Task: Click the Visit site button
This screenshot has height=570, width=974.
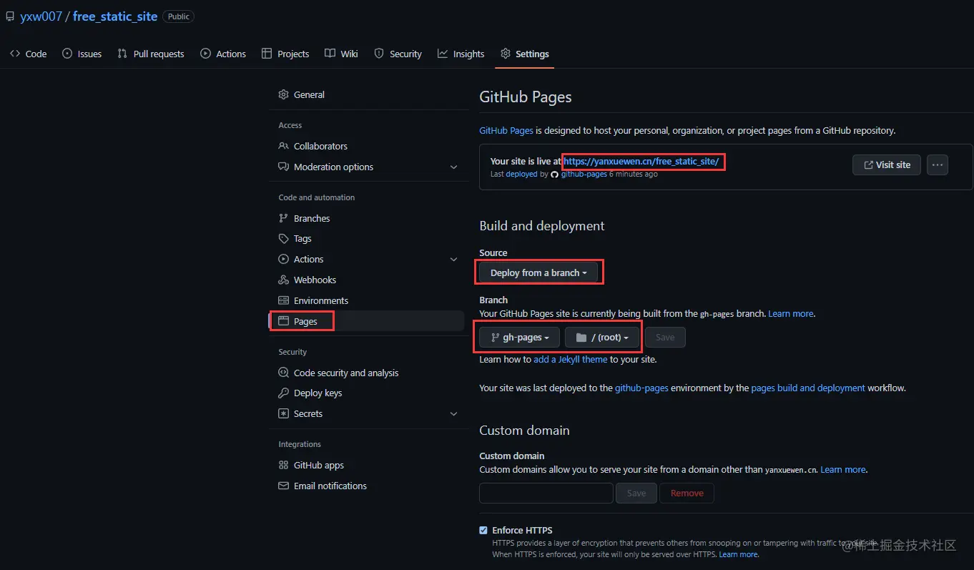Action: [887, 164]
